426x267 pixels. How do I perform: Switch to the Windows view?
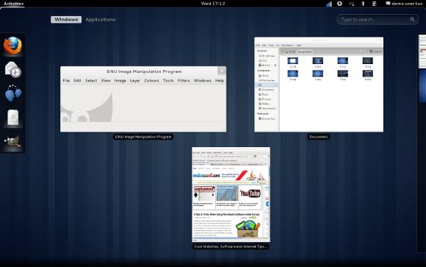[x=66, y=20]
